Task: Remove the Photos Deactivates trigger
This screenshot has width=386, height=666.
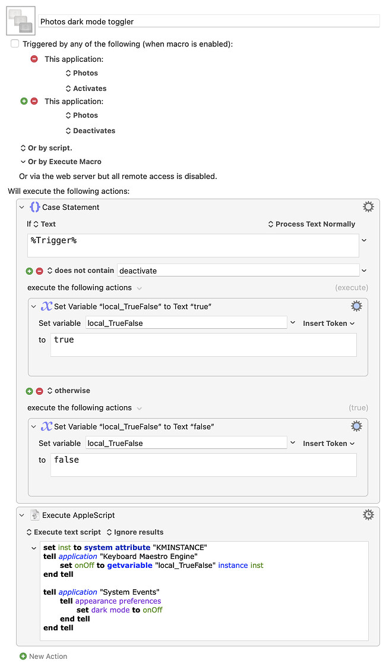Action: (x=34, y=101)
